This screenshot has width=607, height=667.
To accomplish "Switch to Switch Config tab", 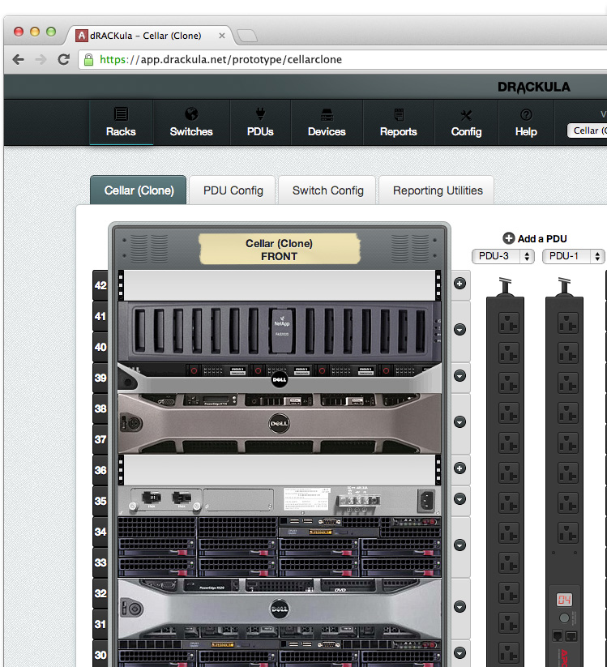I will coord(327,190).
